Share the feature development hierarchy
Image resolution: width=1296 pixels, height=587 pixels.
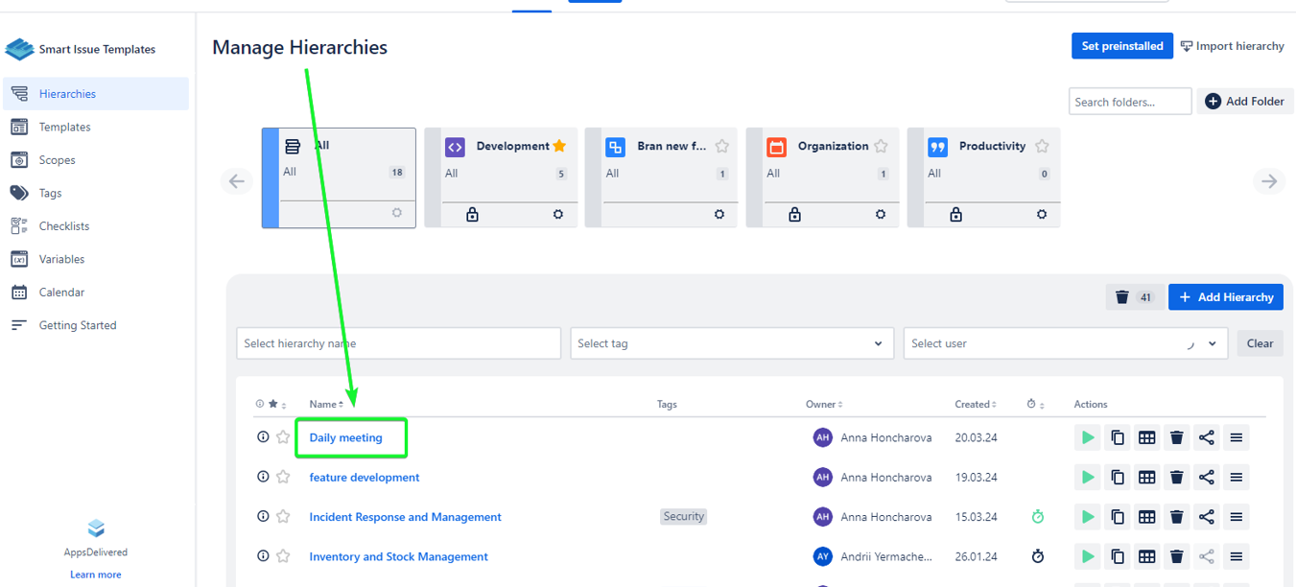coord(1207,478)
